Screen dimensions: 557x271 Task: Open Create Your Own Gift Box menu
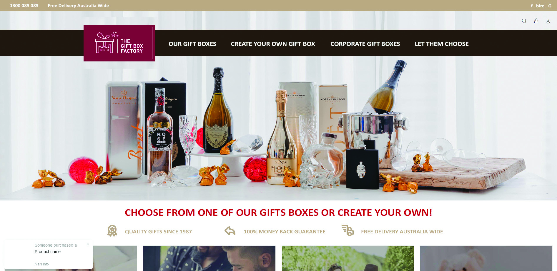(x=273, y=44)
